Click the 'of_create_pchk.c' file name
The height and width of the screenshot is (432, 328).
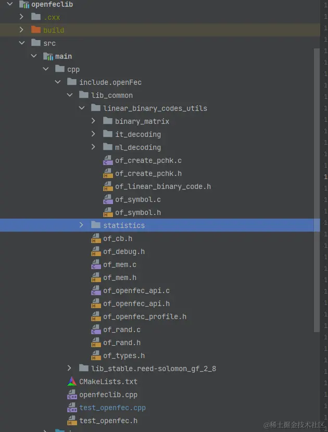(x=148, y=160)
